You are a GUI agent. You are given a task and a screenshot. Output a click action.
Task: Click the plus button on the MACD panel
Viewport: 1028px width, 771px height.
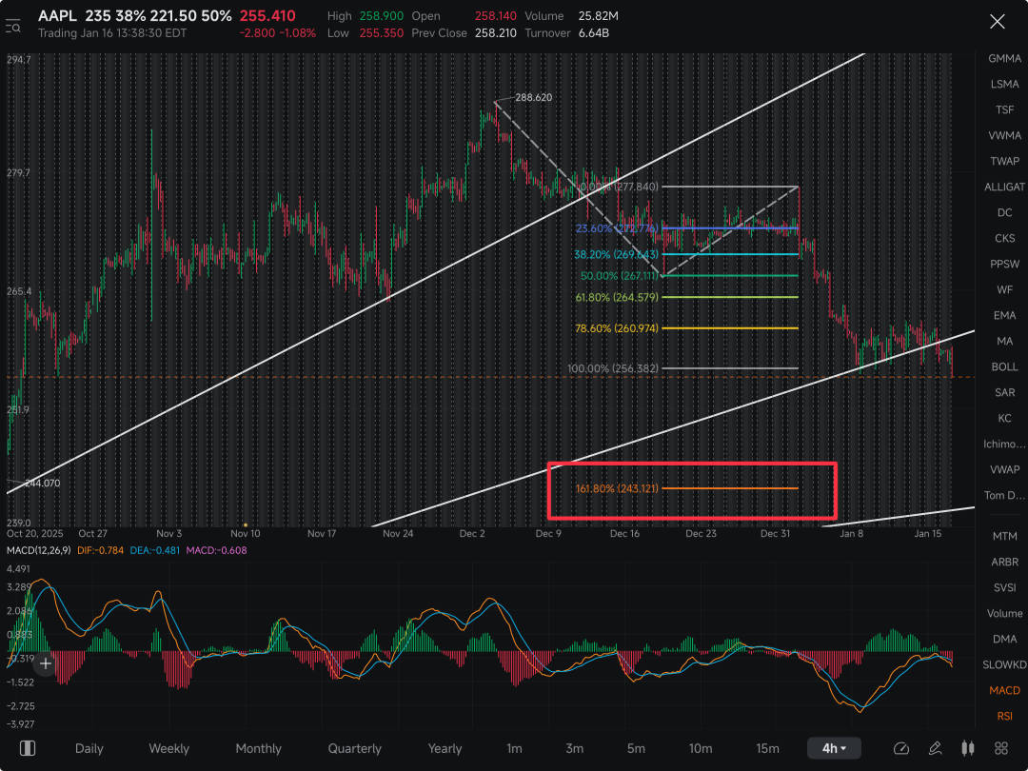[46, 663]
